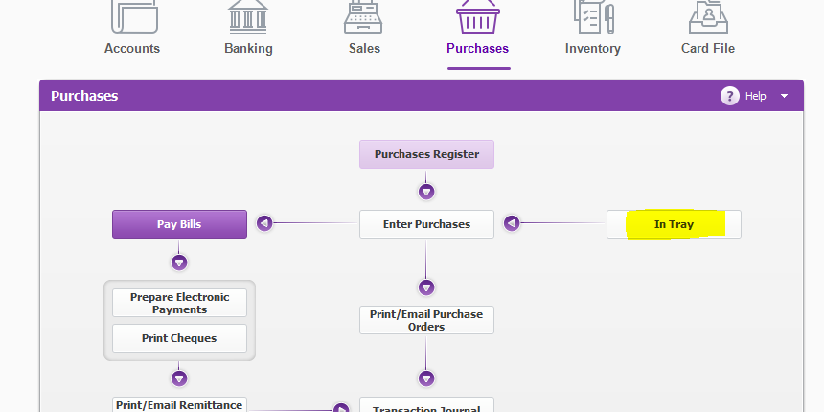Viewport: 824px width, 412px height.
Task: Open Print/Email Remittance button
Action: click(x=179, y=404)
